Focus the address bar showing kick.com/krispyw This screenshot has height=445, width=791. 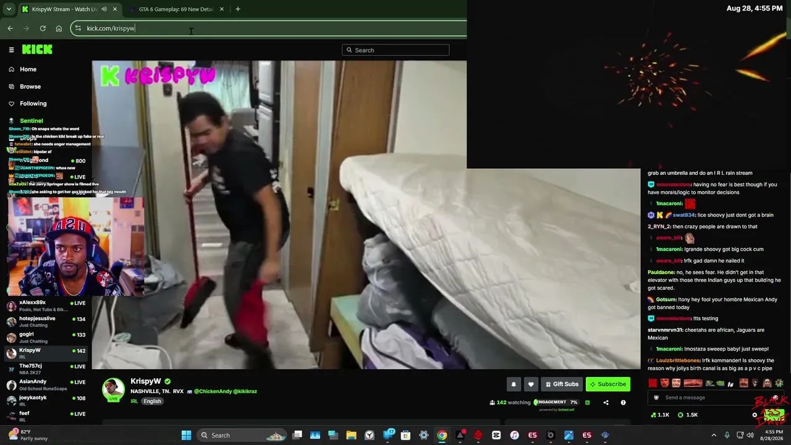(x=269, y=28)
